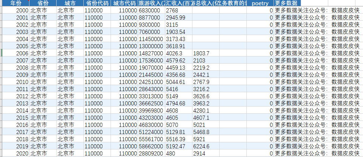Select foreign exchange cell 3115
Screen dimensions: 363x157
pyautogui.click(x=178, y=25)
